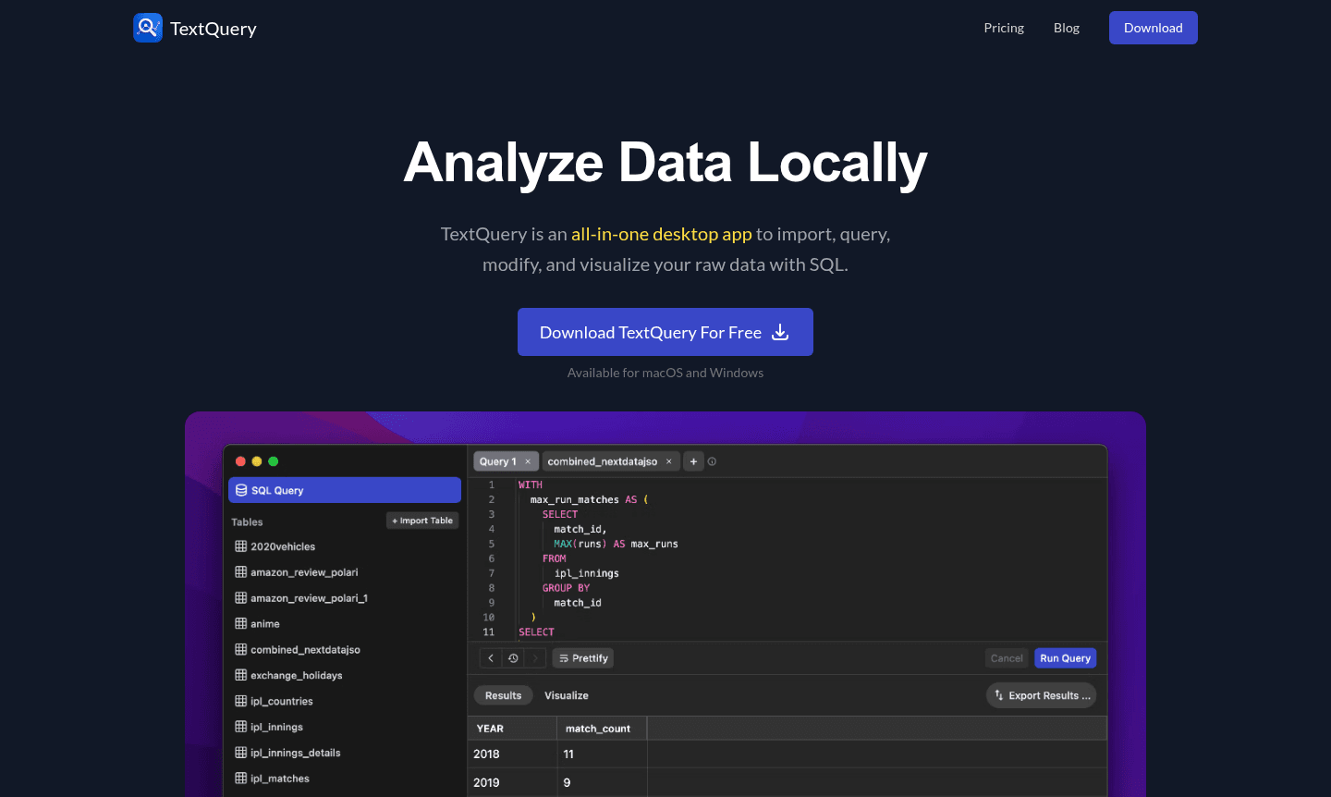The image size is (1331, 797).
Task: Click the back arrow in the editor toolbar
Action: pos(491,657)
